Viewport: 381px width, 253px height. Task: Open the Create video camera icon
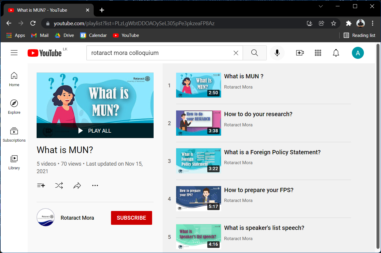point(300,53)
